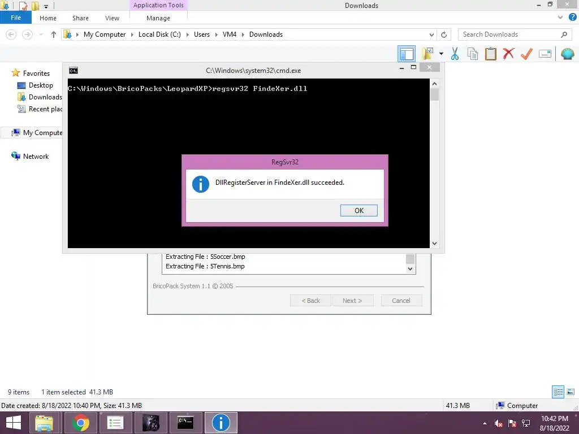The height and width of the screenshot is (434, 579).
Task: Click the Back button in BricoPack installer
Action: 310,301
